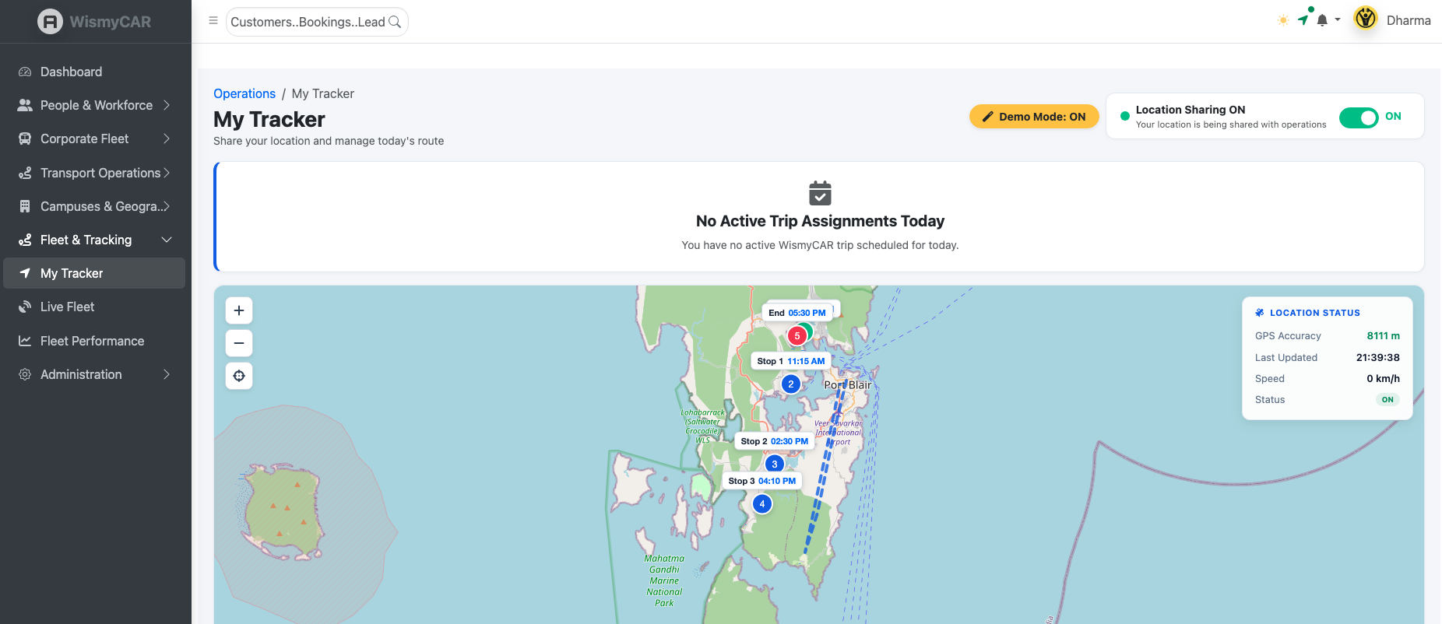Click the End 05:30 PM label
The image size is (1442, 624).
pyautogui.click(x=797, y=313)
